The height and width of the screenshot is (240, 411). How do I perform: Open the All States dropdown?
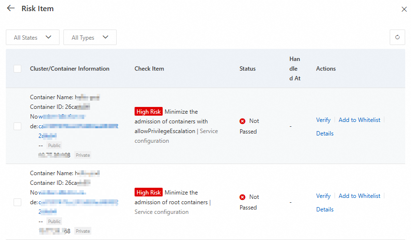32,37
